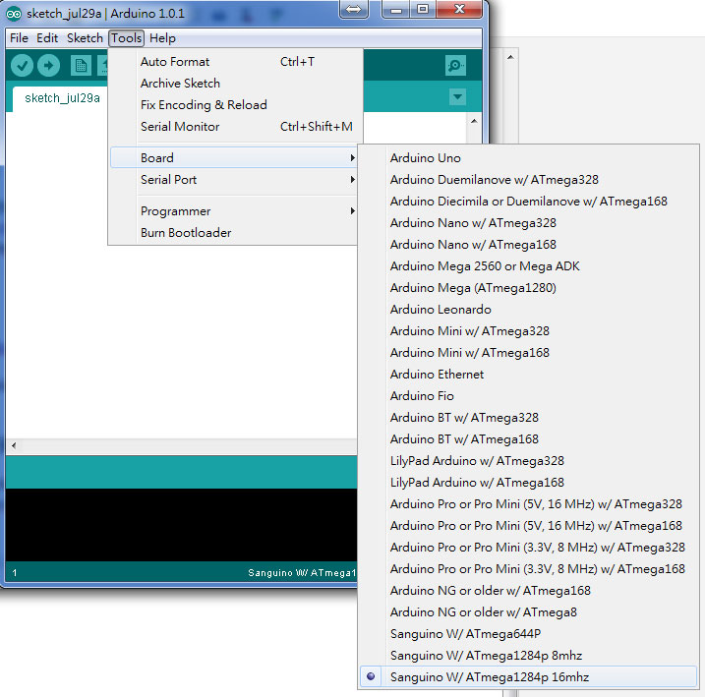Expand the Board submenu
705x697 pixels.
234,157
